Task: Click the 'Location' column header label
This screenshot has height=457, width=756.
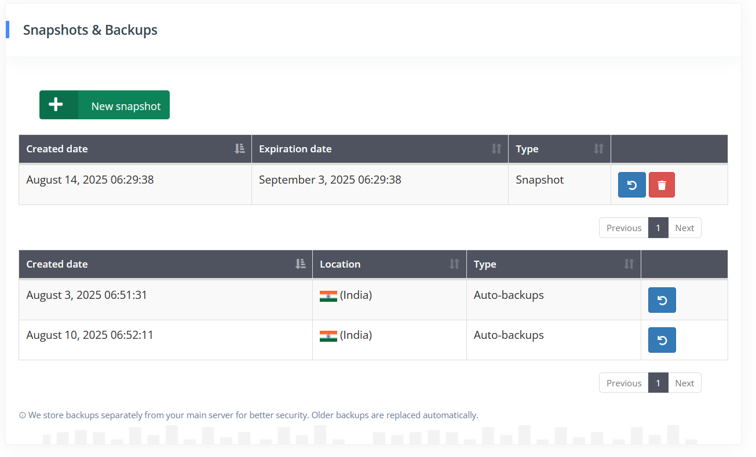Action: [340, 264]
